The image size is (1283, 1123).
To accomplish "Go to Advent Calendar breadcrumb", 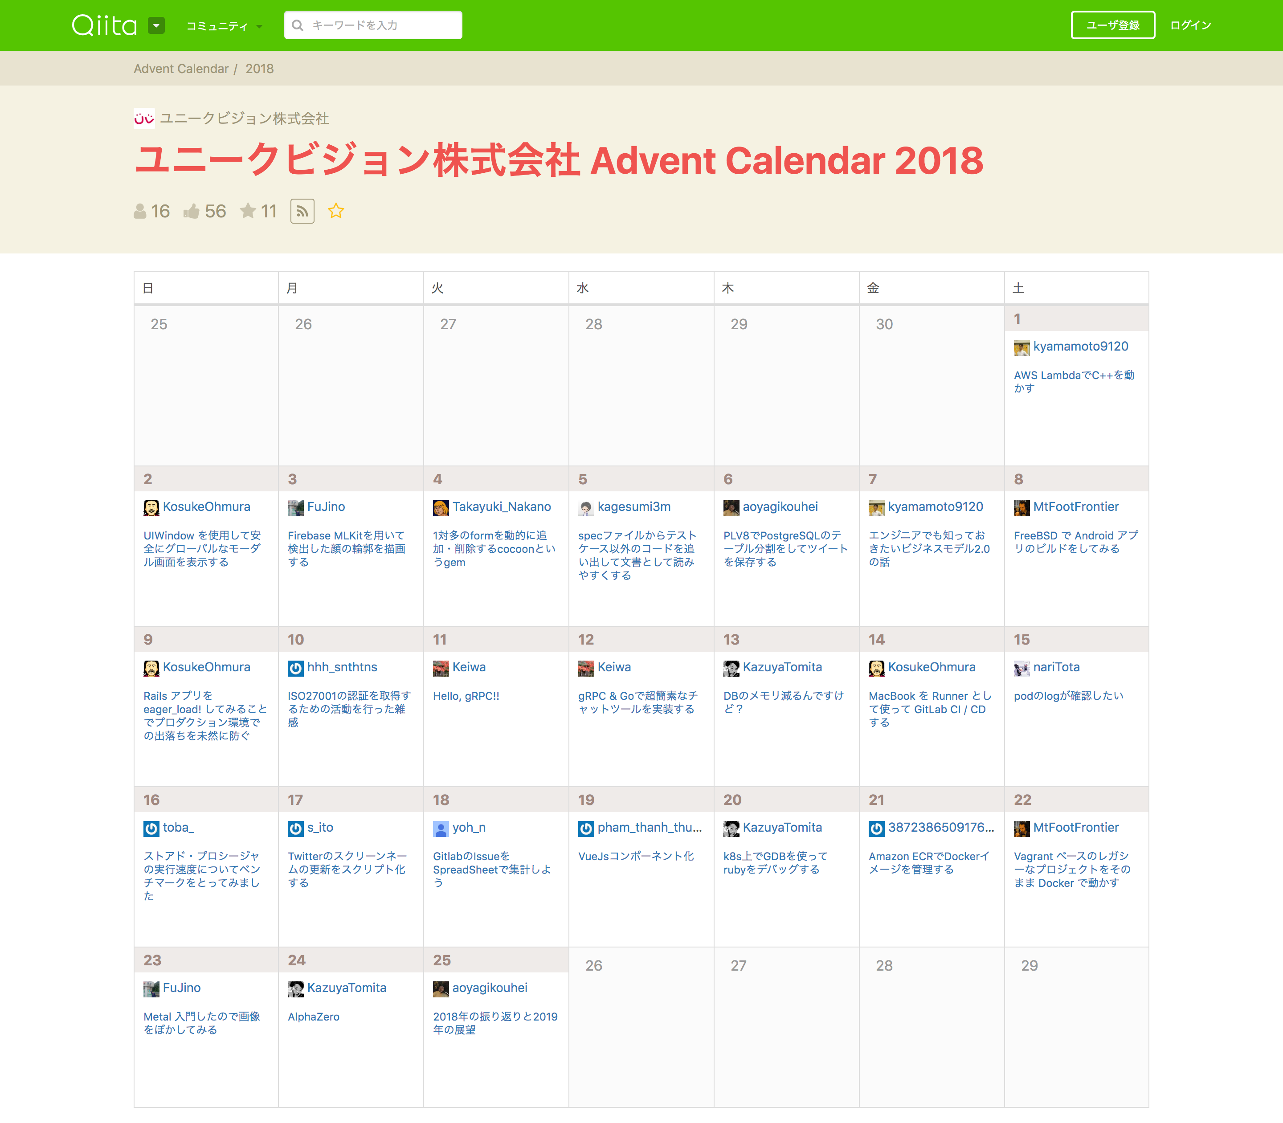I will click(x=180, y=69).
